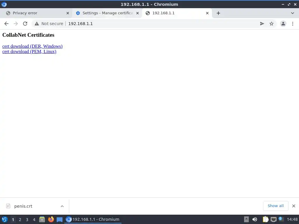This screenshot has height=224, width=299.
Task: Click the CollabNet Certificates heading
Action: click(x=28, y=35)
